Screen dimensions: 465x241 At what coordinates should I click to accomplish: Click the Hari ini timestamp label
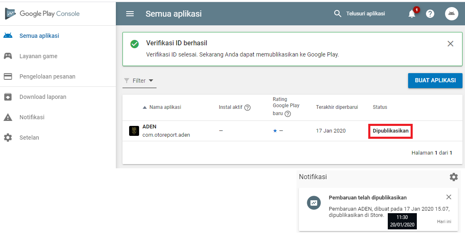[444, 222]
